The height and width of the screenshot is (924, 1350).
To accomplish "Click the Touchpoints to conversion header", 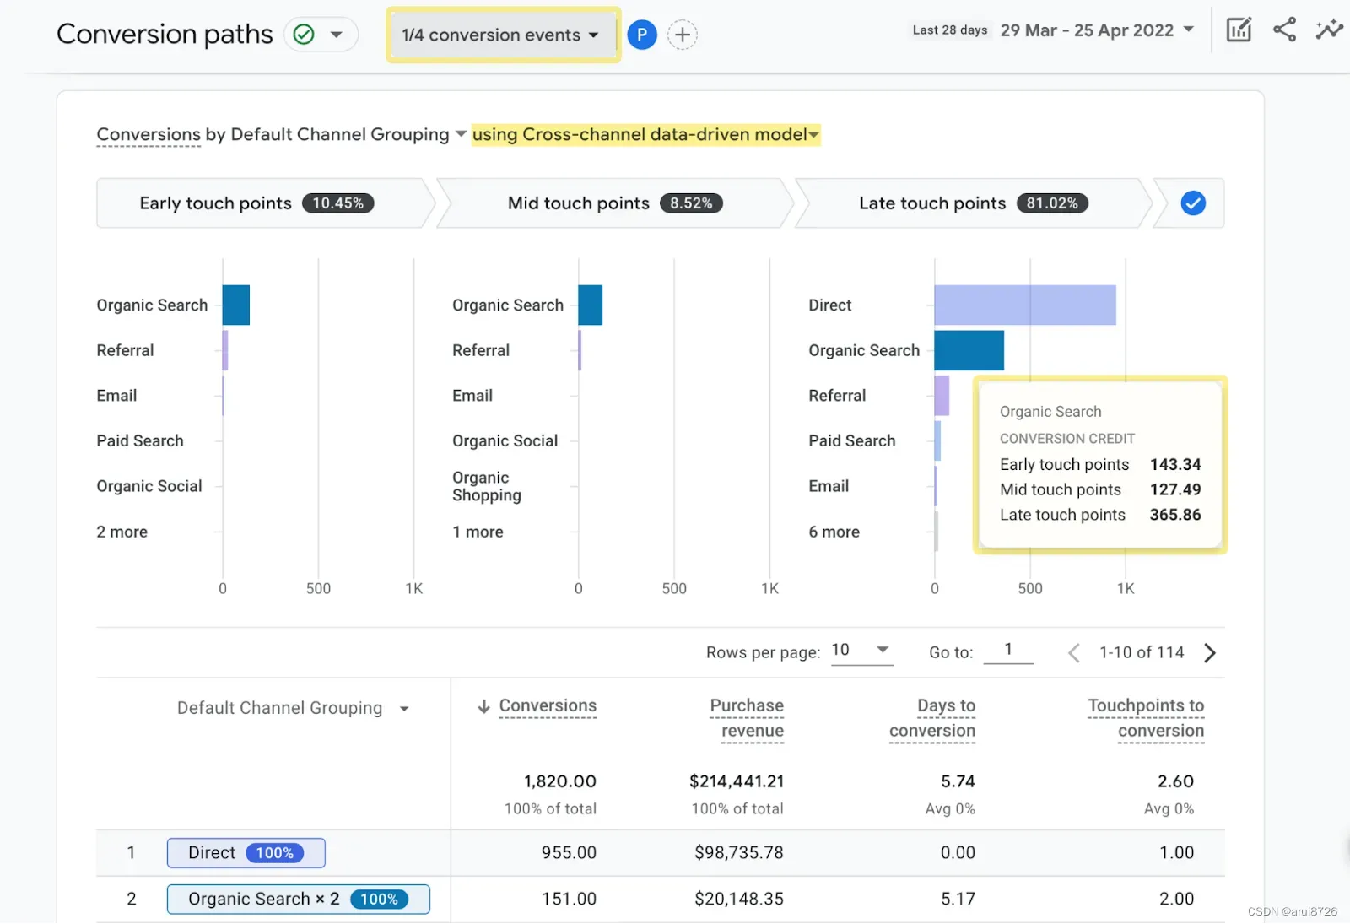I will [x=1146, y=718].
